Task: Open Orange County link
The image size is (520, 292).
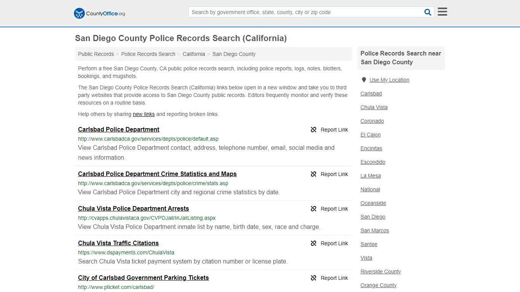Action: click(379, 285)
